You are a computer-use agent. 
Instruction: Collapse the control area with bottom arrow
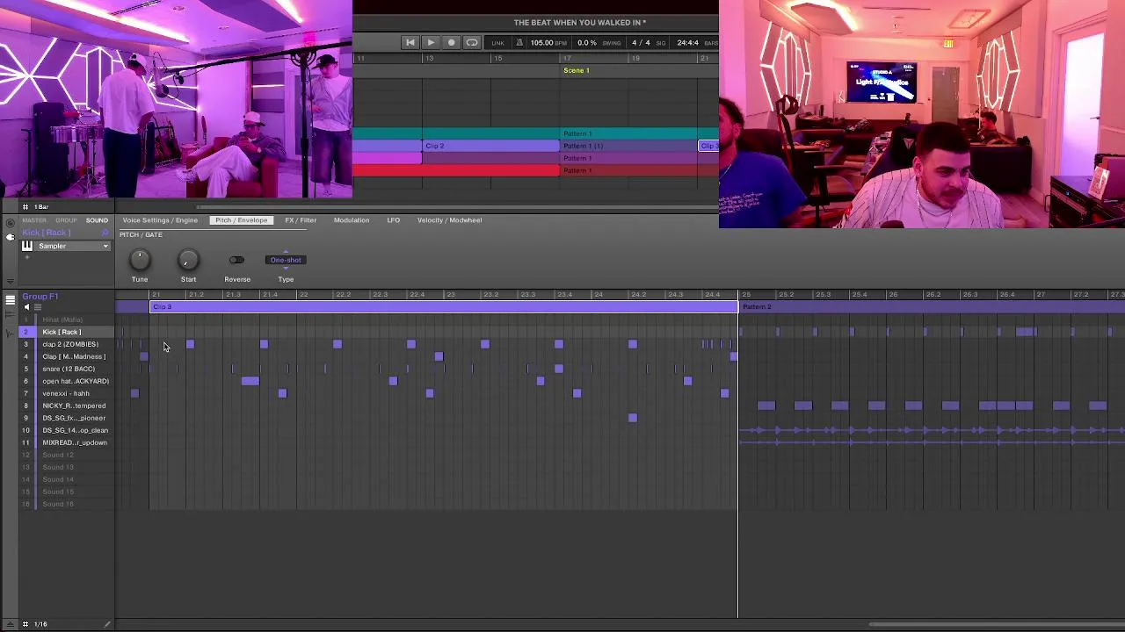coord(10,282)
